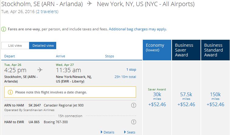230x135 pixels.
Task: Open the 2 travelers link
Action: 47,12
